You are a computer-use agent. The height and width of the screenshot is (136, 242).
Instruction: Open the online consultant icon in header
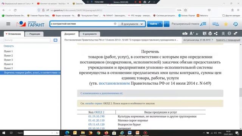[x=216, y=24]
